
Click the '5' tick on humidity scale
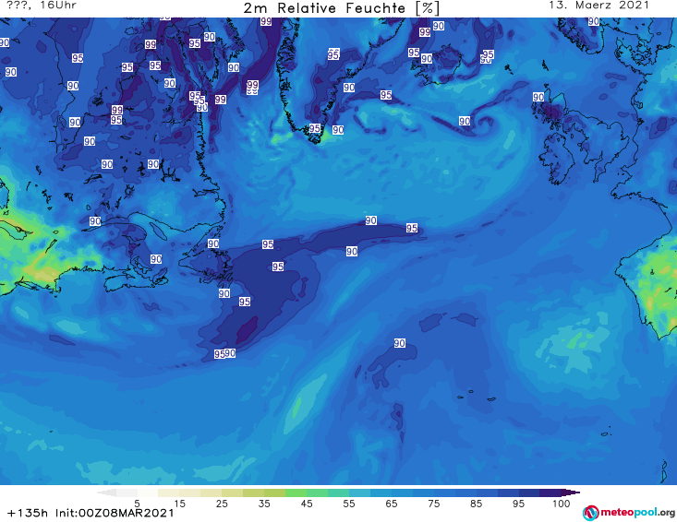[x=137, y=504]
